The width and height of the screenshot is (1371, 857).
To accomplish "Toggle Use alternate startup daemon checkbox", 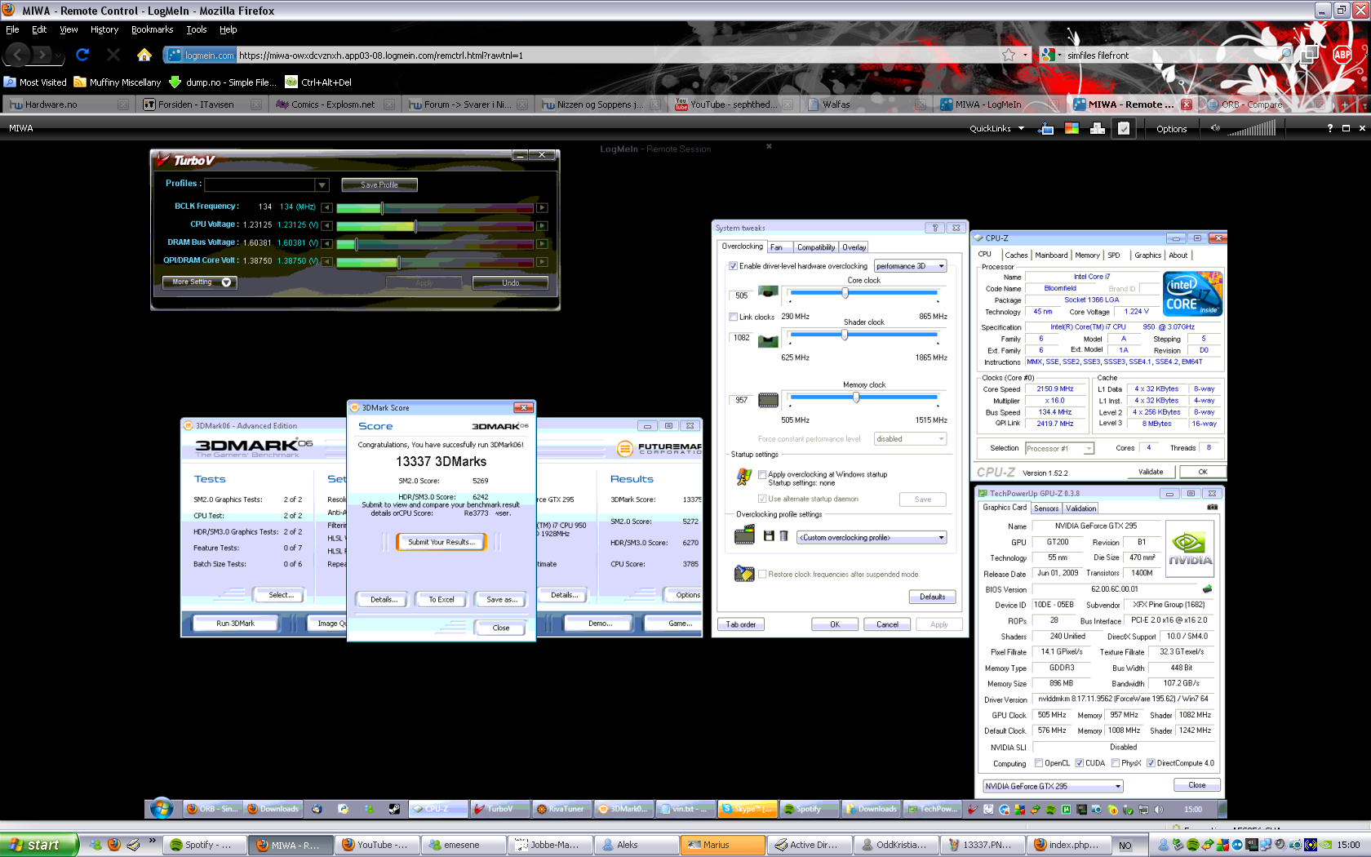I will 762,499.
